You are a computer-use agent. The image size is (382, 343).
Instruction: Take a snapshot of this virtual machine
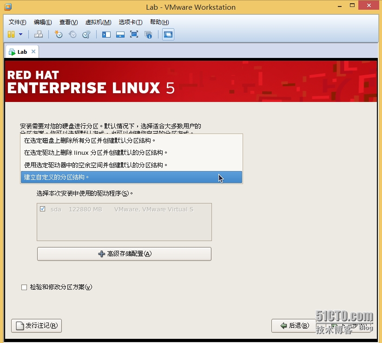[x=59, y=34]
